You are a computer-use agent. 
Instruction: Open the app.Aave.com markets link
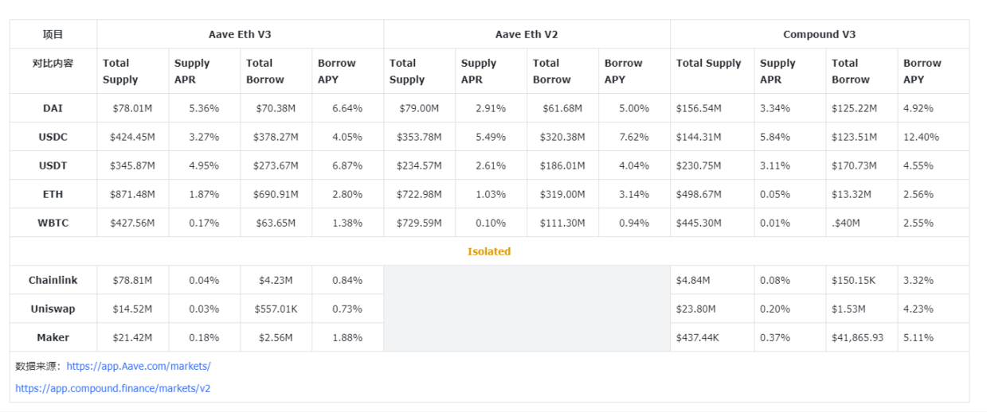point(139,366)
